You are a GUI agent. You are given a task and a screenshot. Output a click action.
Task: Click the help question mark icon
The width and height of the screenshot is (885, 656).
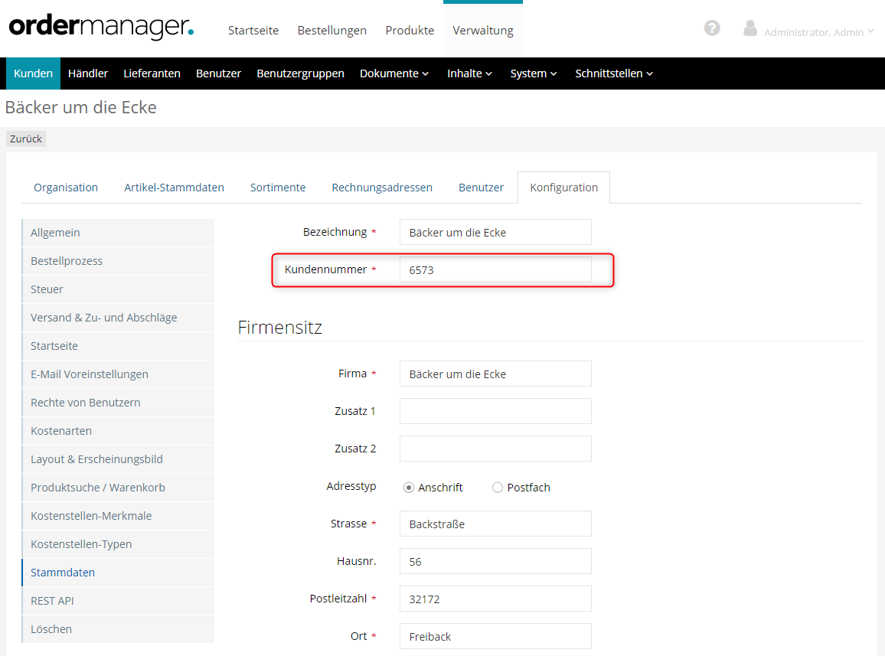click(712, 28)
